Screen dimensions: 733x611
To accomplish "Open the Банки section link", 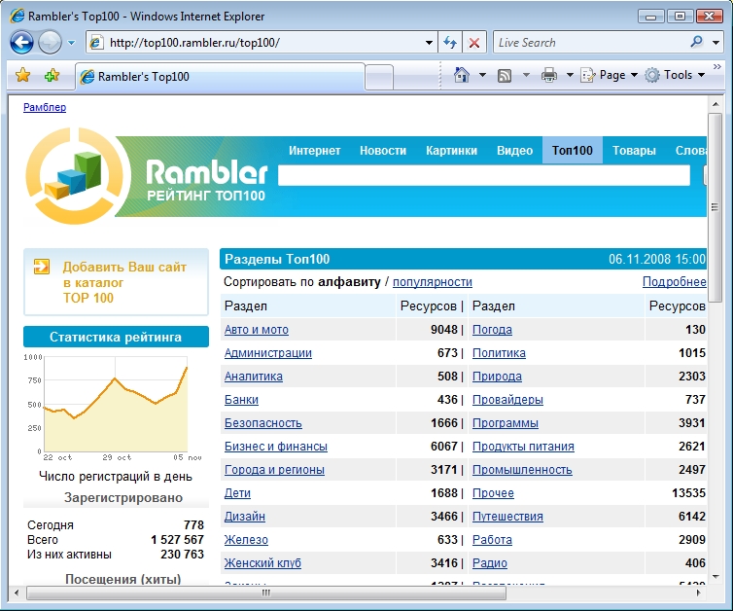I will point(241,400).
